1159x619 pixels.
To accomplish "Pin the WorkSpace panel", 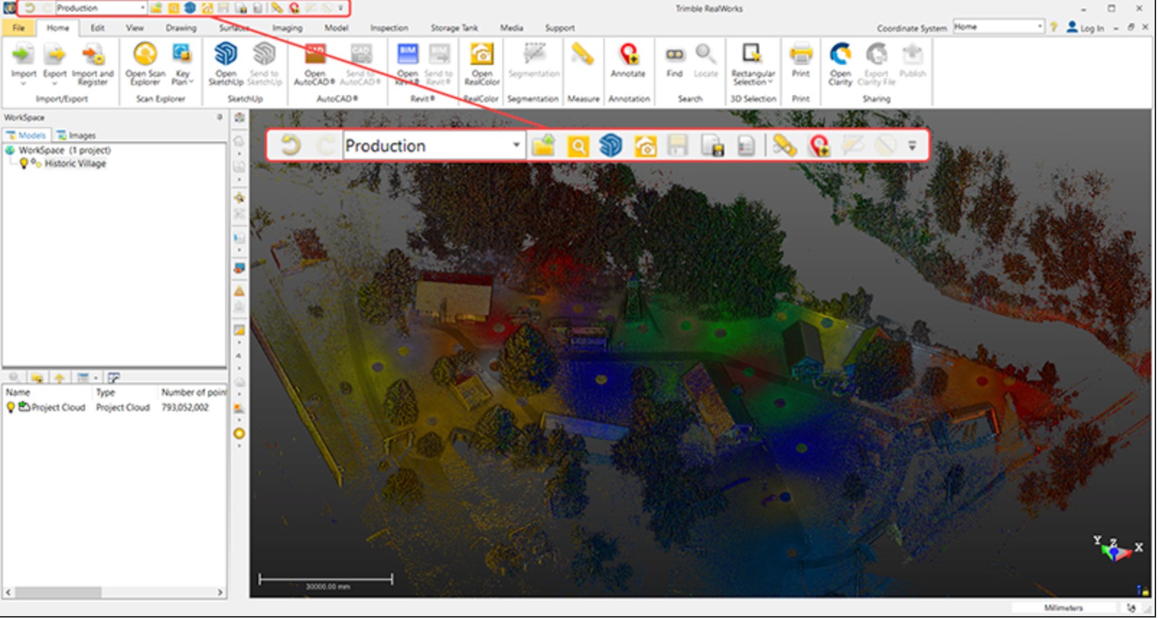I will (x=219, y=117).
